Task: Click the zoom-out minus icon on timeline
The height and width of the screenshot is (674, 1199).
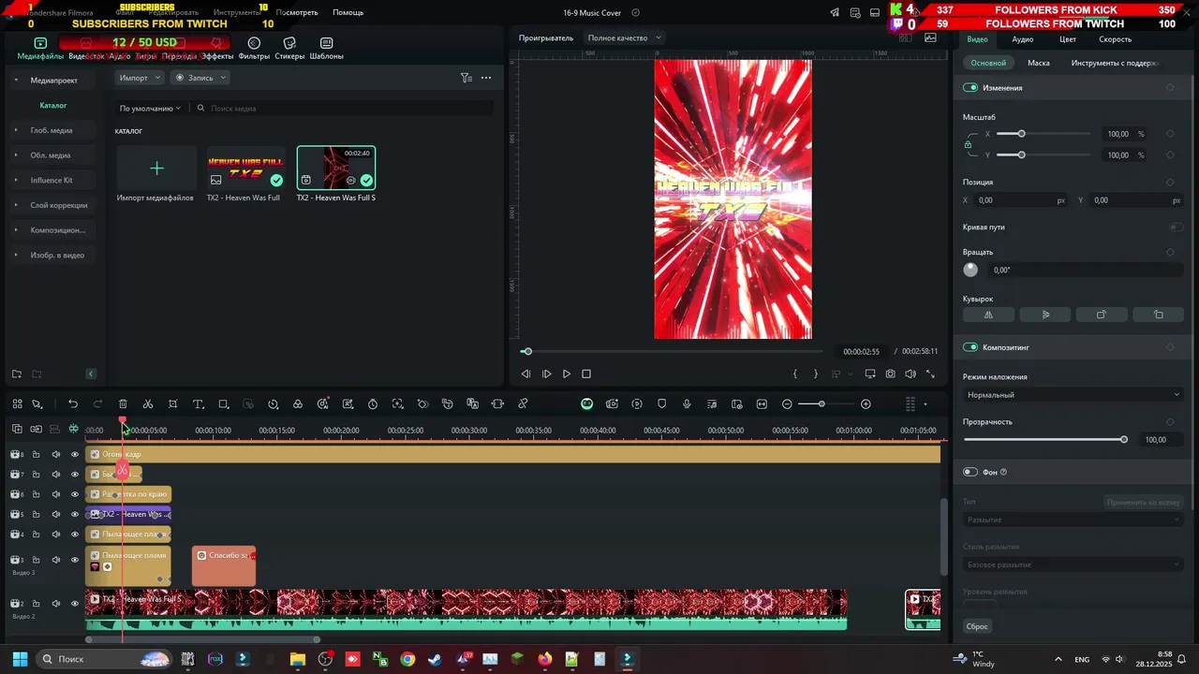Action: click(x=787, y=404)
